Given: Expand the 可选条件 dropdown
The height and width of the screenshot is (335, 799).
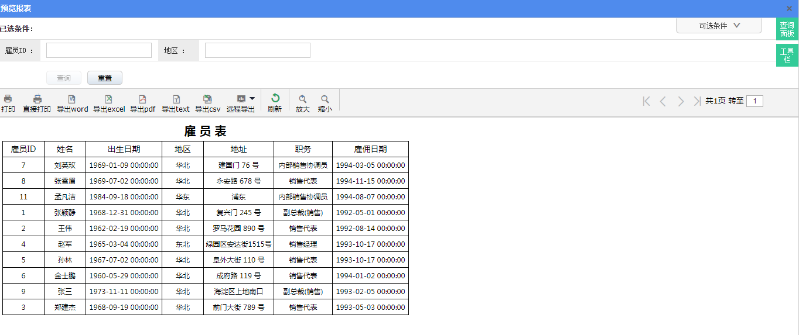Looking at the screenshot, I should pyautogui.click(x=719, y=26).
